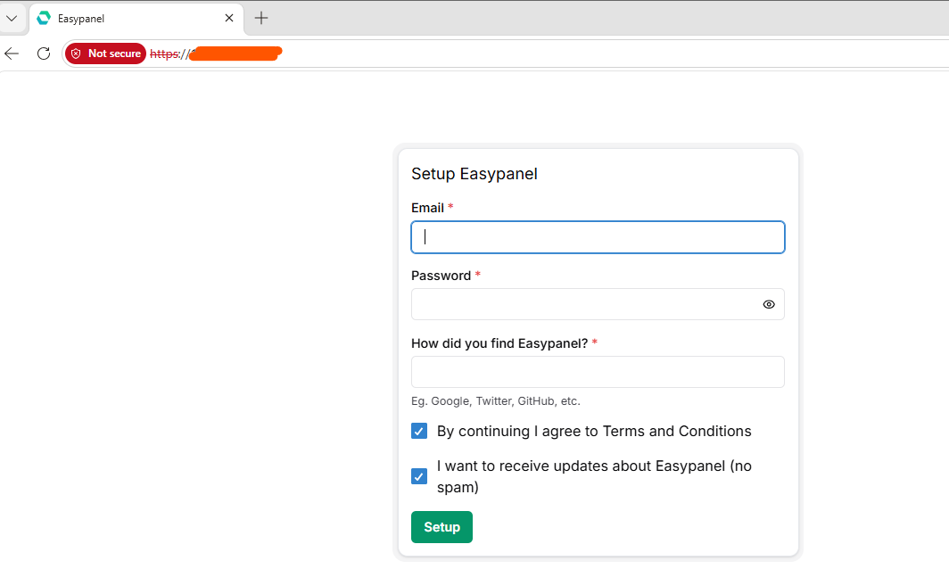
Task: Go back using the browser back arrow
Action: tap(12, 54)
